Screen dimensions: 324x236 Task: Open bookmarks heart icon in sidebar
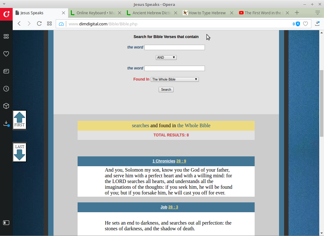point(6,54)
